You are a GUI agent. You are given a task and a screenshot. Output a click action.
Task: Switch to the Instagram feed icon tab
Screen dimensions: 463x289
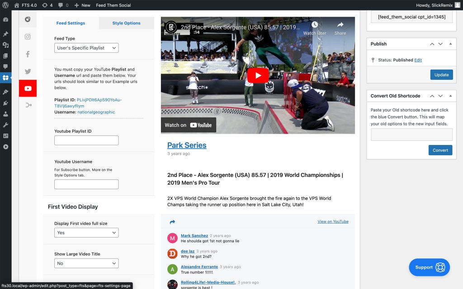coord(28,37)
